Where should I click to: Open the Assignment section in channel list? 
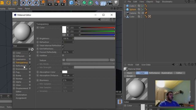coord(21,98)
